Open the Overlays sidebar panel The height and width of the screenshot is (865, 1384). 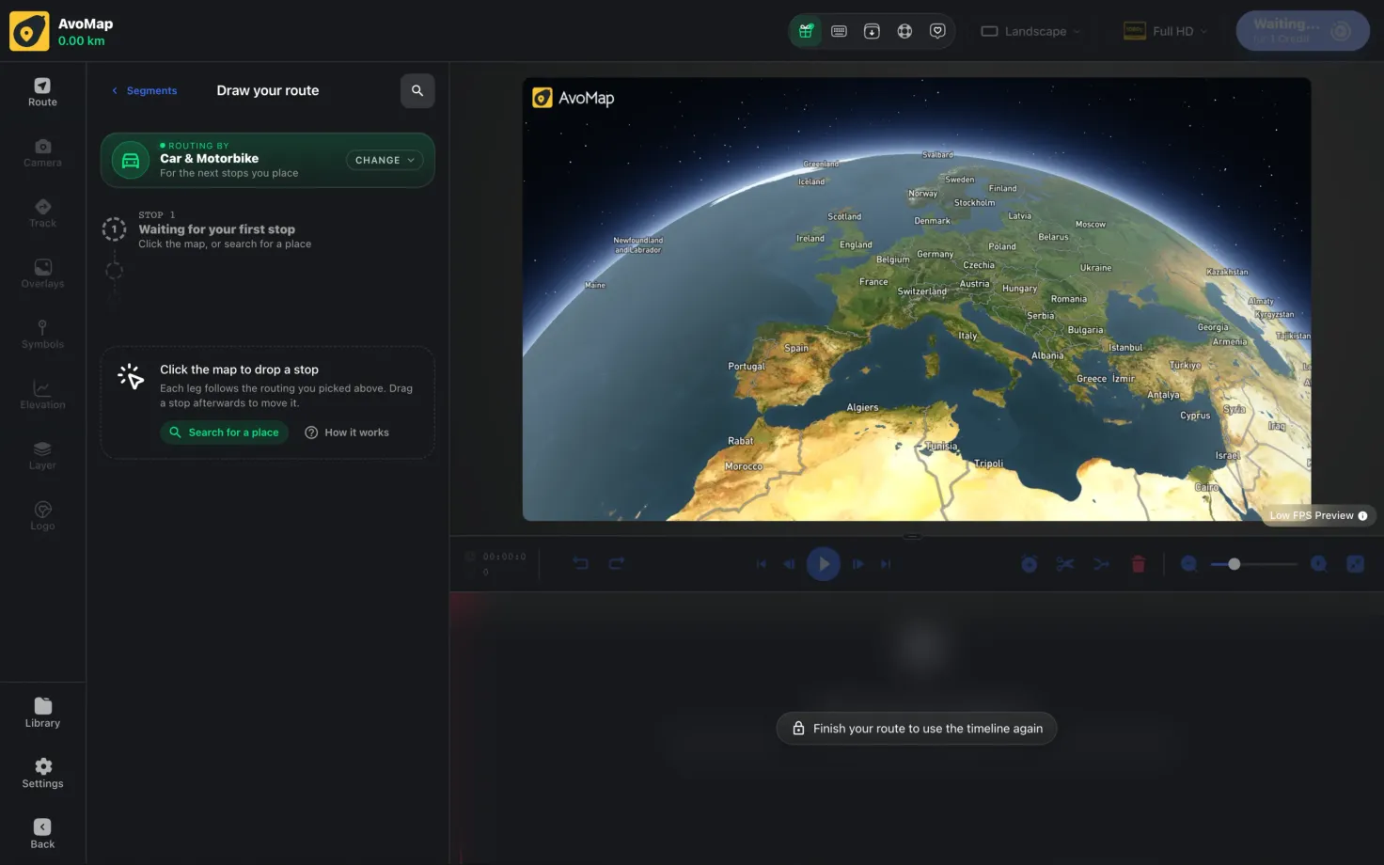(42, 275)
